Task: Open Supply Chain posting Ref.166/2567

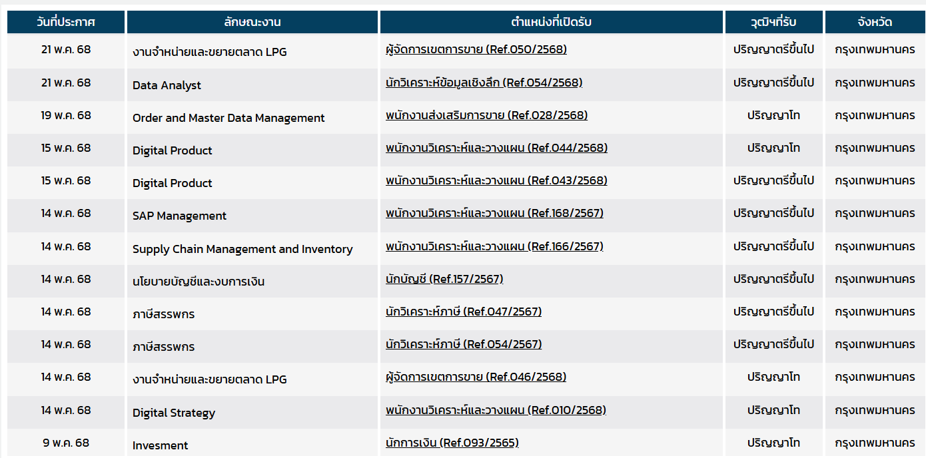Action: (x=494, y=246)
